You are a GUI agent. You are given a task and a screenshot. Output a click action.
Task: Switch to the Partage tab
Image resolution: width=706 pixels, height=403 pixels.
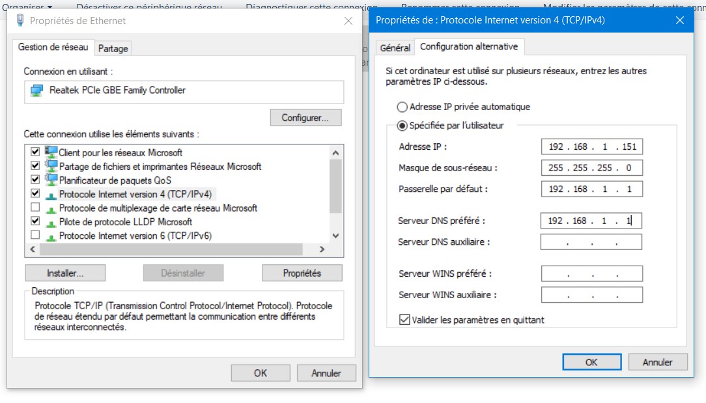[x=113, y=48]
